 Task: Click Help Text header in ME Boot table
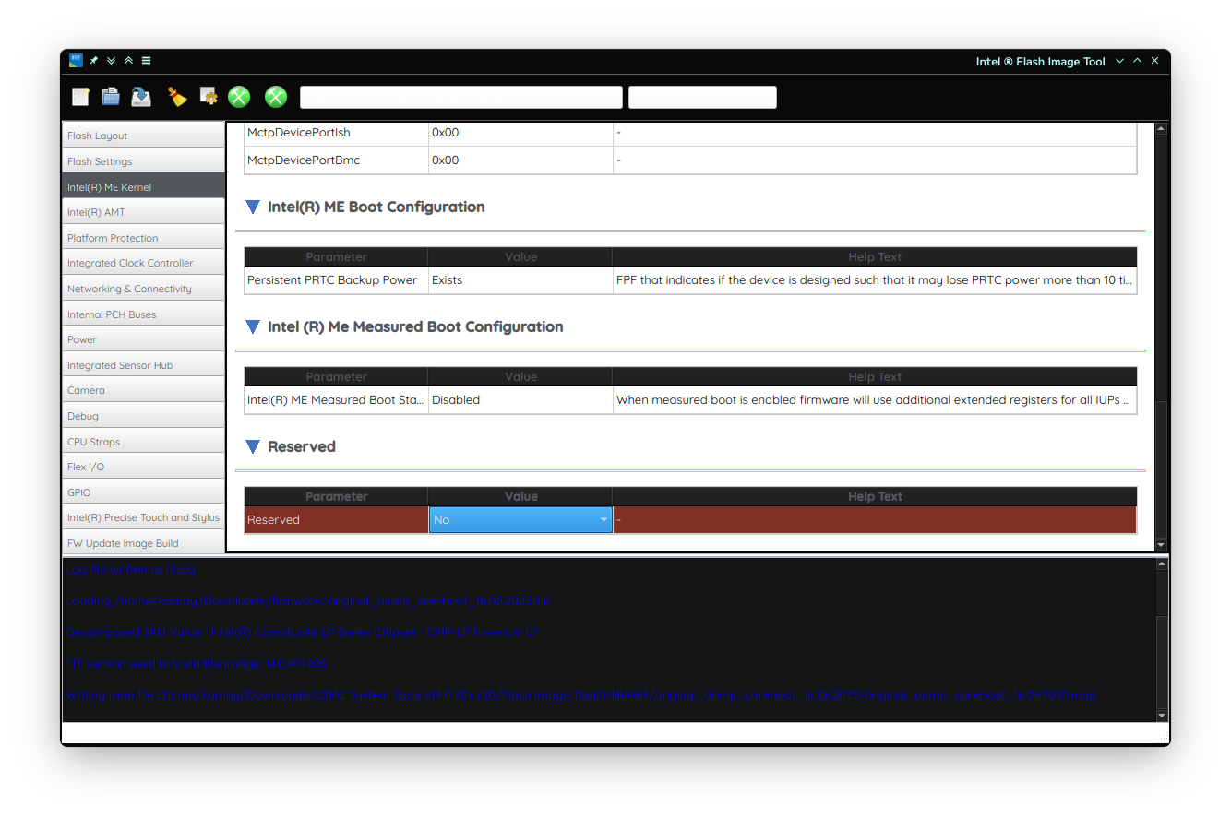pyautogui.click(x=875, y=257)
